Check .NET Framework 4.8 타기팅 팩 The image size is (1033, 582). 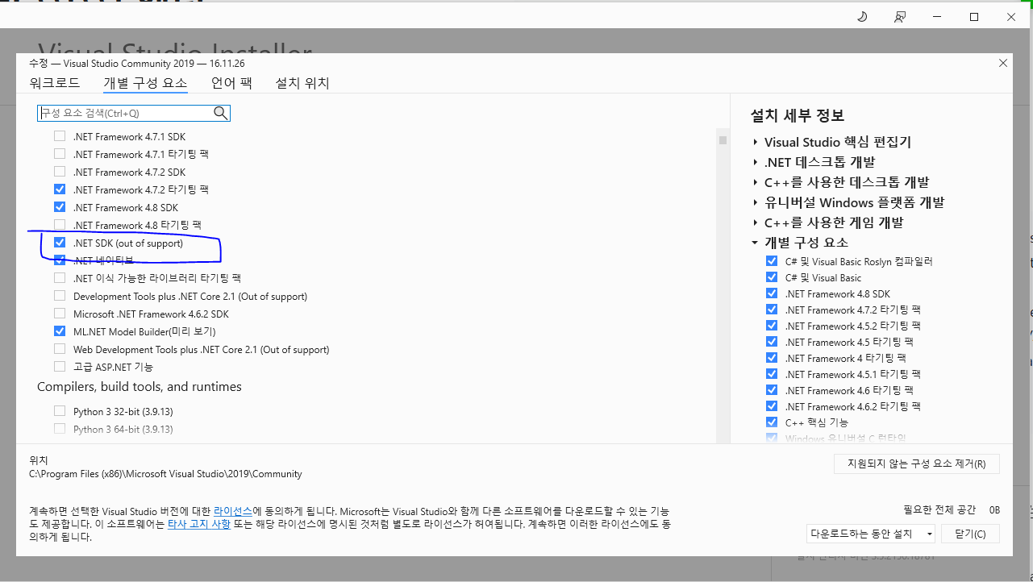(60, 225)
